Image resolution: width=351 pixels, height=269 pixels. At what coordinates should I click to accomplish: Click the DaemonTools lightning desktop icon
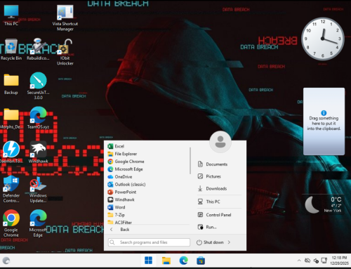(11, 152)
